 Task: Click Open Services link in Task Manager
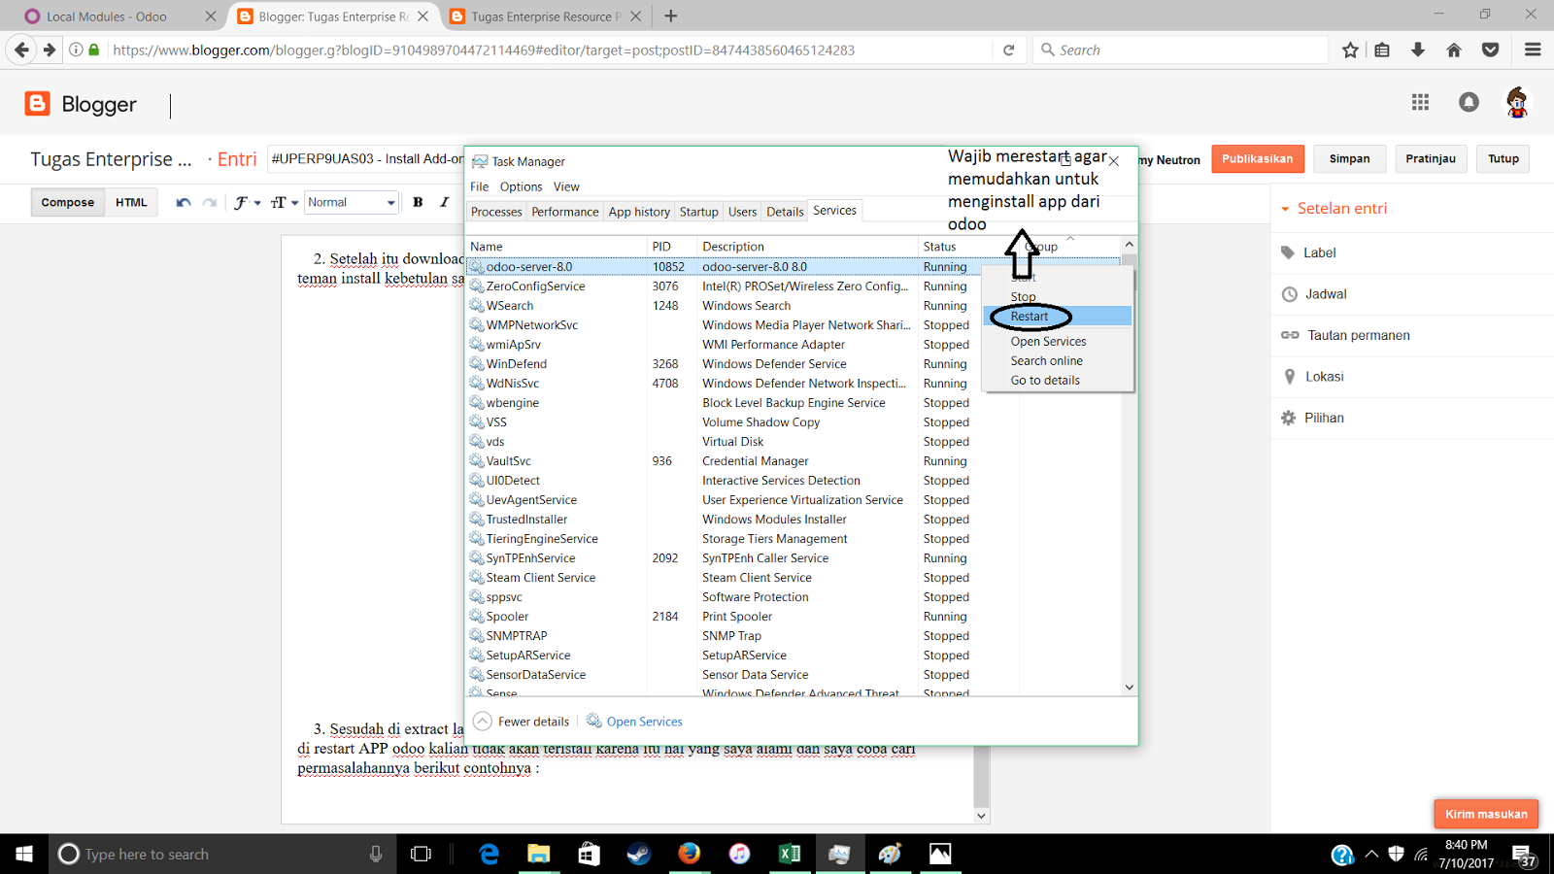(644, 722)
